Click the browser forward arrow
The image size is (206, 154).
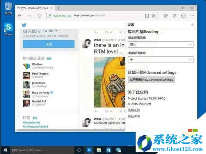pos(30,16)
